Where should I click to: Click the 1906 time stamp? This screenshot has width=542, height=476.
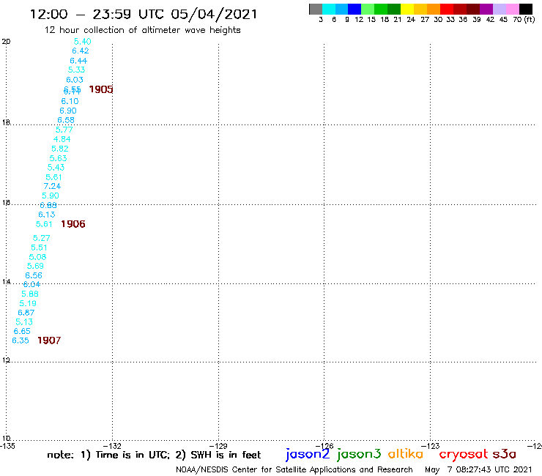pos(73,224)
